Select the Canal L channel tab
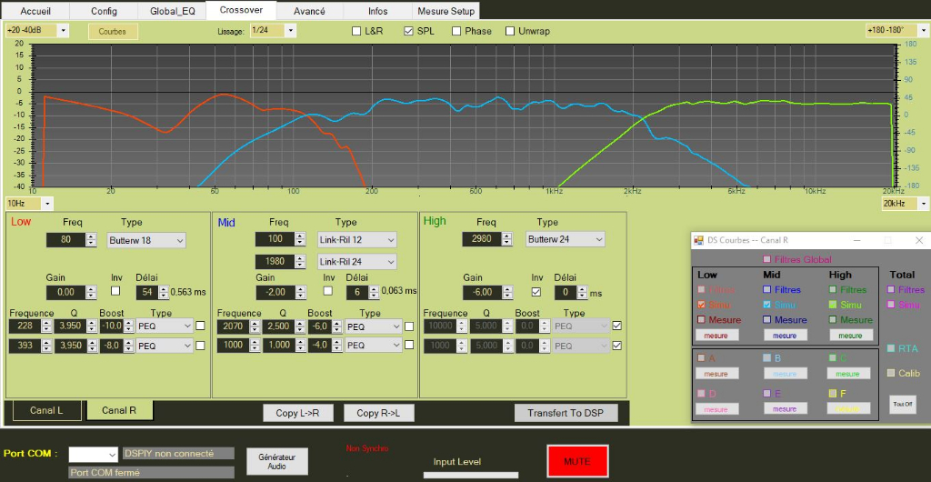Image resolution: width=931 pixels, height=482 pixels. tap(46, 410)
